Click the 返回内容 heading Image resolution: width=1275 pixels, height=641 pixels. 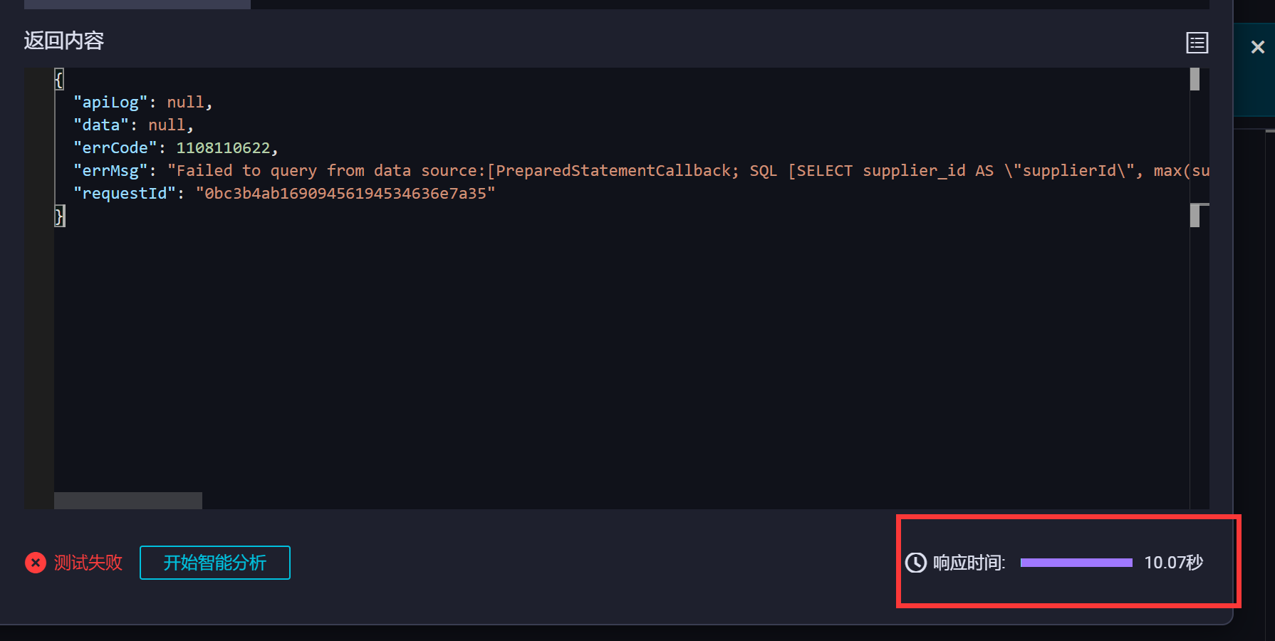point(64,41)
